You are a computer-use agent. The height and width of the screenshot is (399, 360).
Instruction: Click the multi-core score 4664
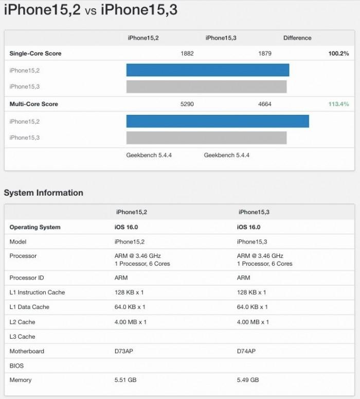click(265, 104)
